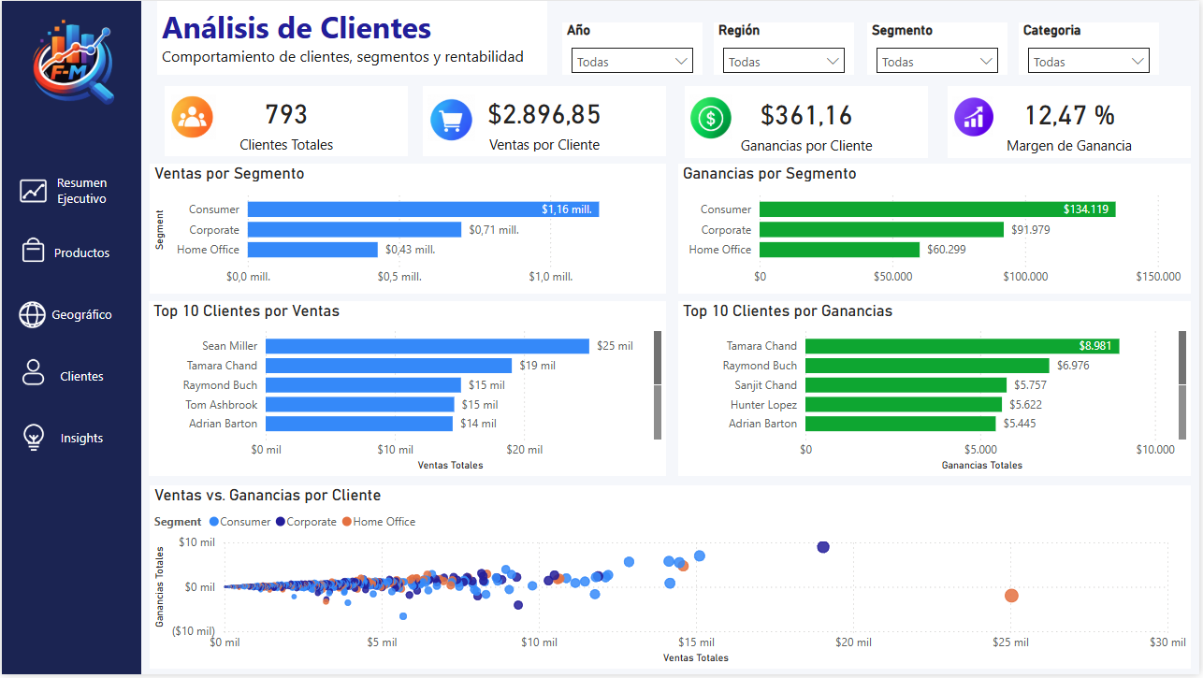Click the blue shopping cart icon
This screenshot has height=678, width=1203.
[x=451, y=119]
